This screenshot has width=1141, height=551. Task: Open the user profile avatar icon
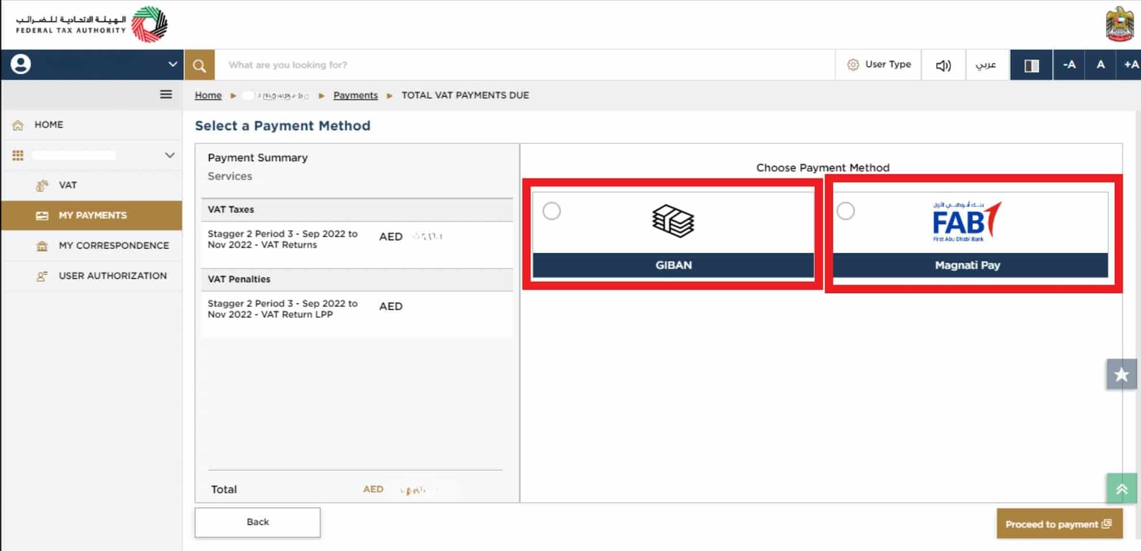tap(21, 64)
